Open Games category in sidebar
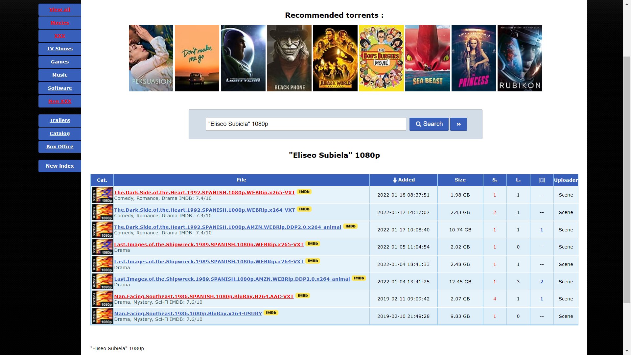The image size is (631, 355). [60, 62]
